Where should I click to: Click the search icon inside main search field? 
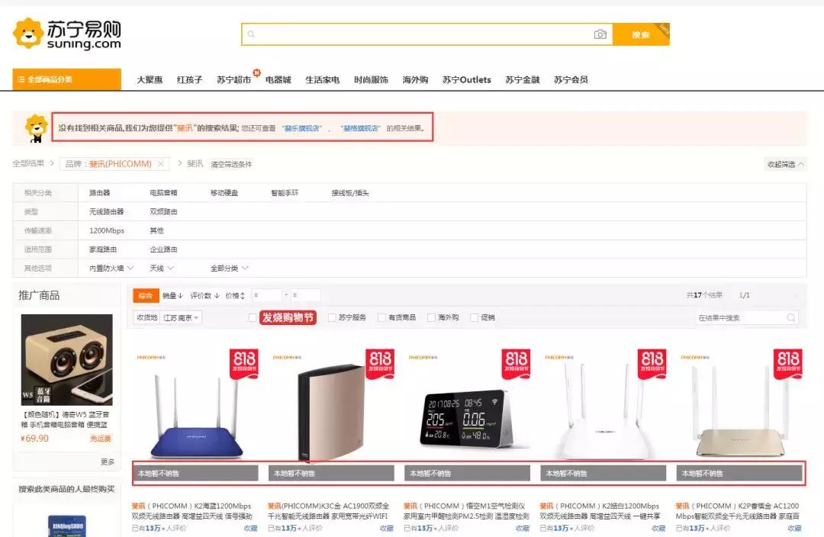pos(252,34)
